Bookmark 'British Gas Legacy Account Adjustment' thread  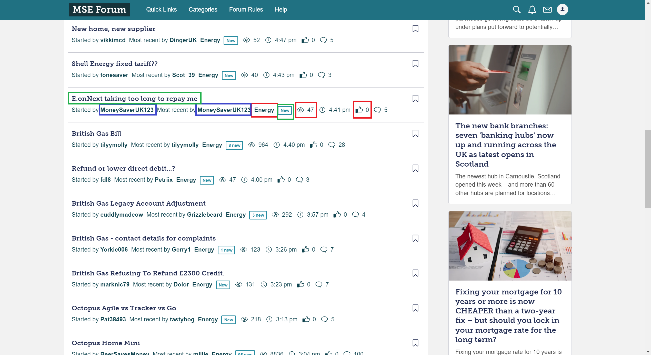pos(415,203)
